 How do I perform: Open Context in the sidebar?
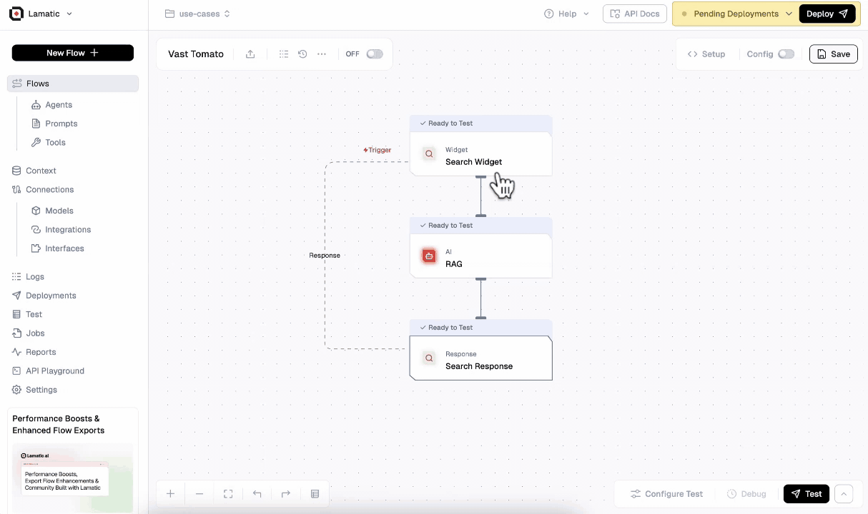tap(41, 171)
